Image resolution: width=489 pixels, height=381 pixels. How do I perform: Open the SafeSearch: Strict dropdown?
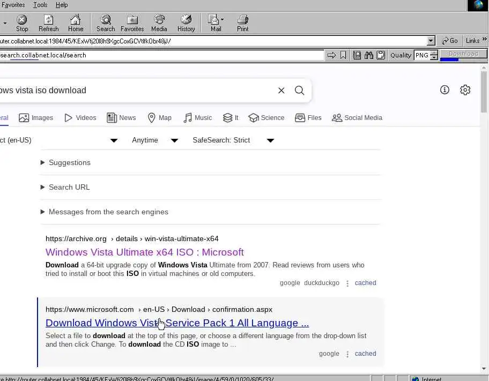[233, 140]
